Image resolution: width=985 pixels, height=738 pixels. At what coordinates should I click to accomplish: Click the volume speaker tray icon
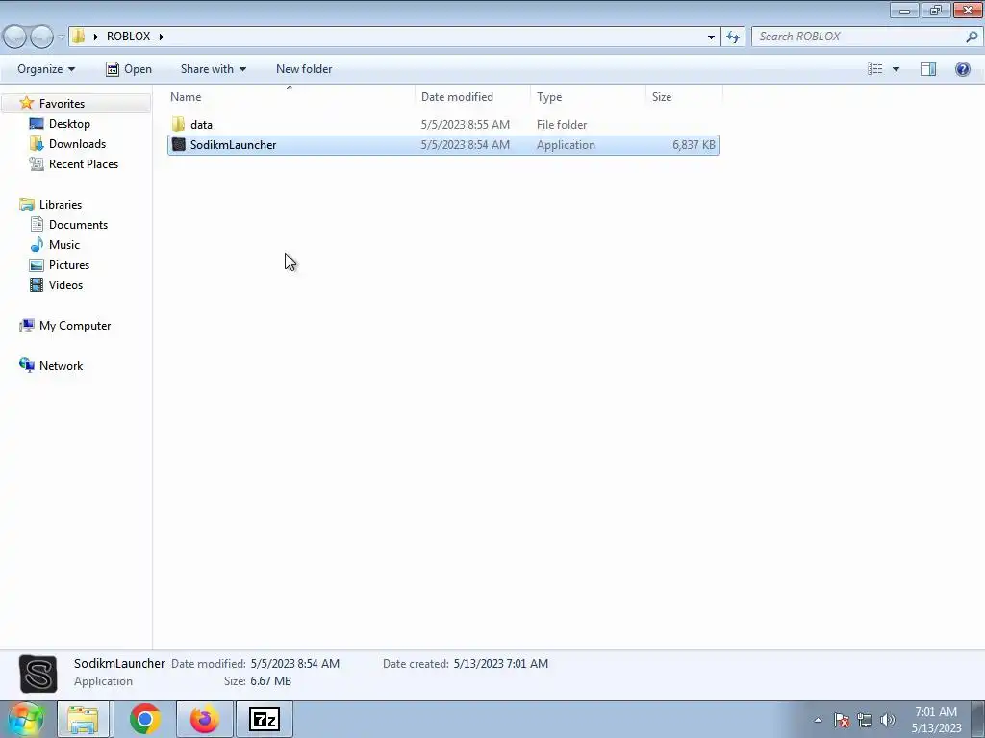[x=887, y=720]
